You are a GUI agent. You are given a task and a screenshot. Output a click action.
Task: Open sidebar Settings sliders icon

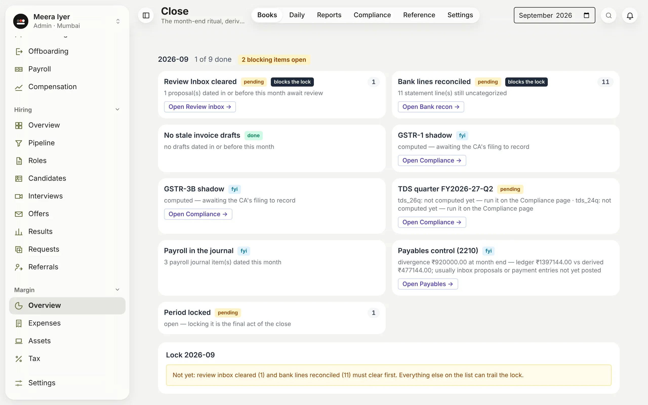tap(19, 383)
